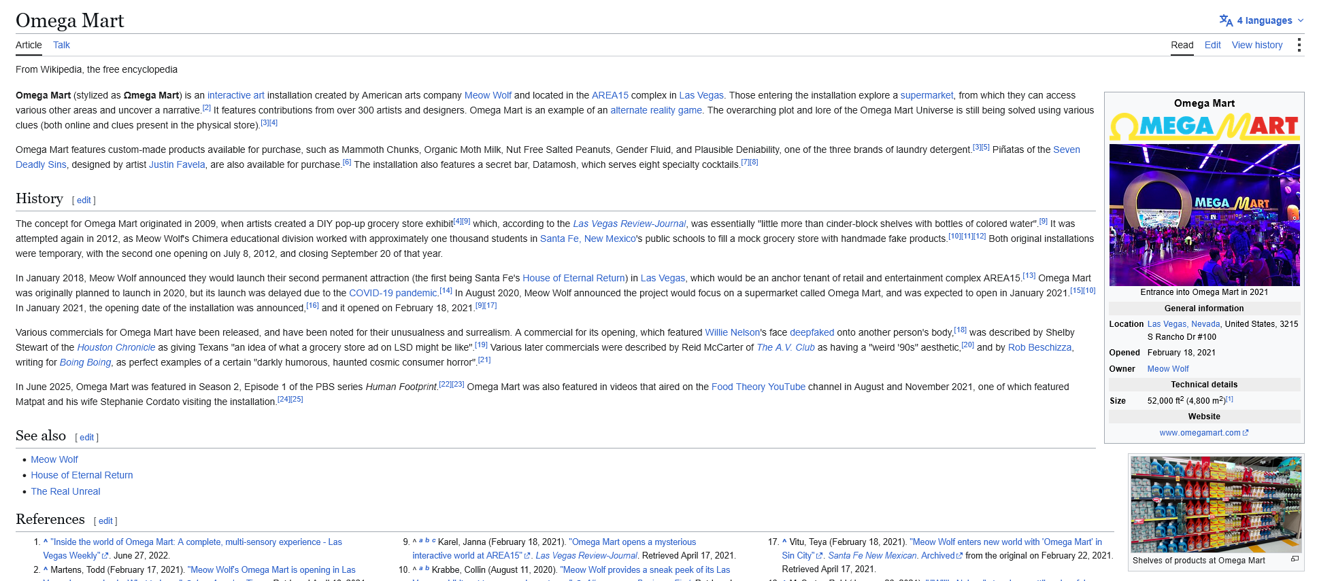Select the Read tab
This screenshot has height=581, width=1317.
1182,45
